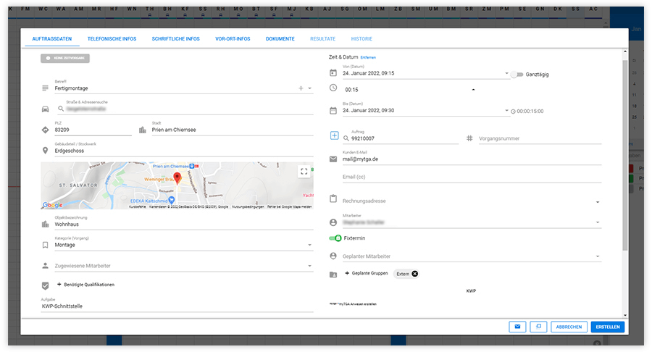Expand the Rechnungsadresse dropdown
The height and width of the screenshot is (352, 652).
[x=598, y=202]
